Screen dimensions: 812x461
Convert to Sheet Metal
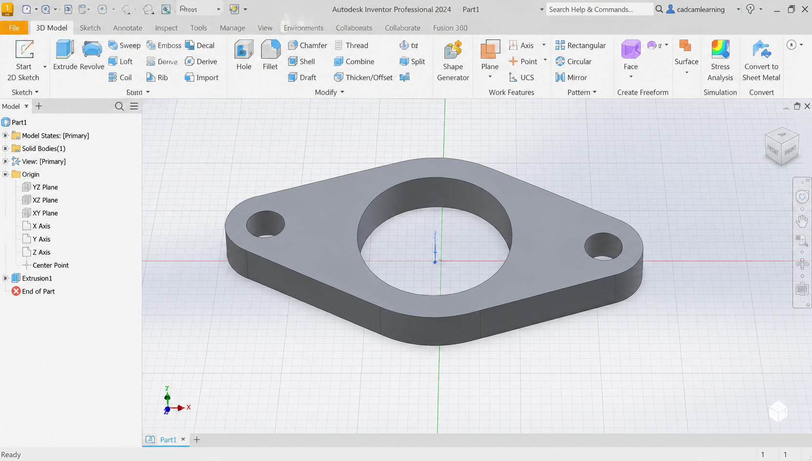click(x=761, y=60)
